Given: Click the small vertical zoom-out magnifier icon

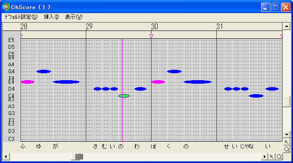Looking at the screenshot, I should tap(286, 142).
